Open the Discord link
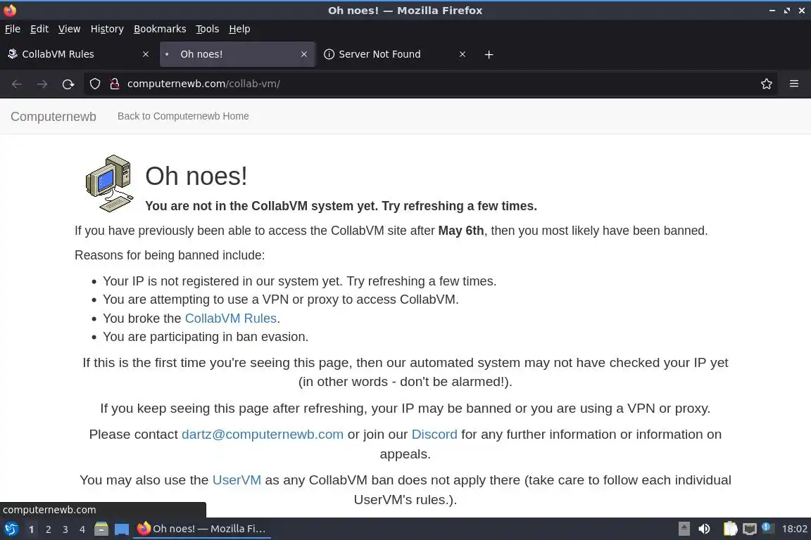The width and height of the screenshot is (811, 540). point(434,435)
